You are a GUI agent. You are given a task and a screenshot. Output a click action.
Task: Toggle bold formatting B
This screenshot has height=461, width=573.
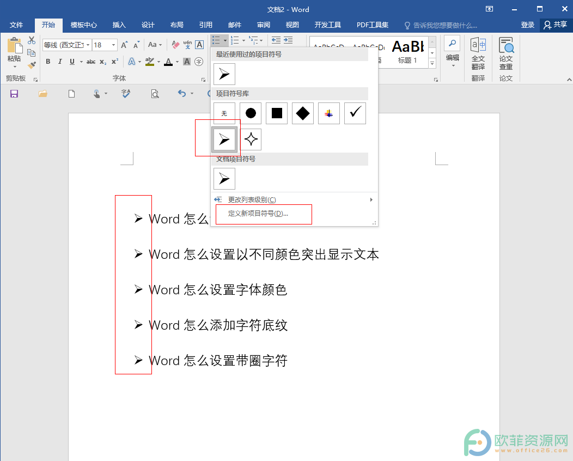tap(48, 62)
